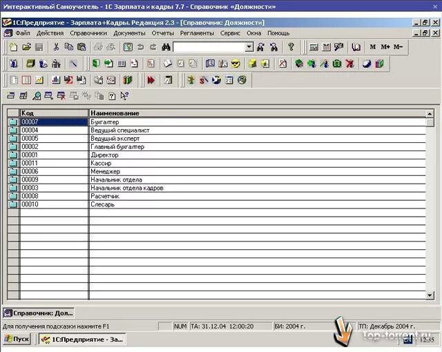Select the Бухгалтер row
This screenshot has width=442, height=352.
click(x=216, y=122)
